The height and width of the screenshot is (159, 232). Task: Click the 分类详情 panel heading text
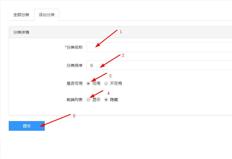(x=21, y=32)
